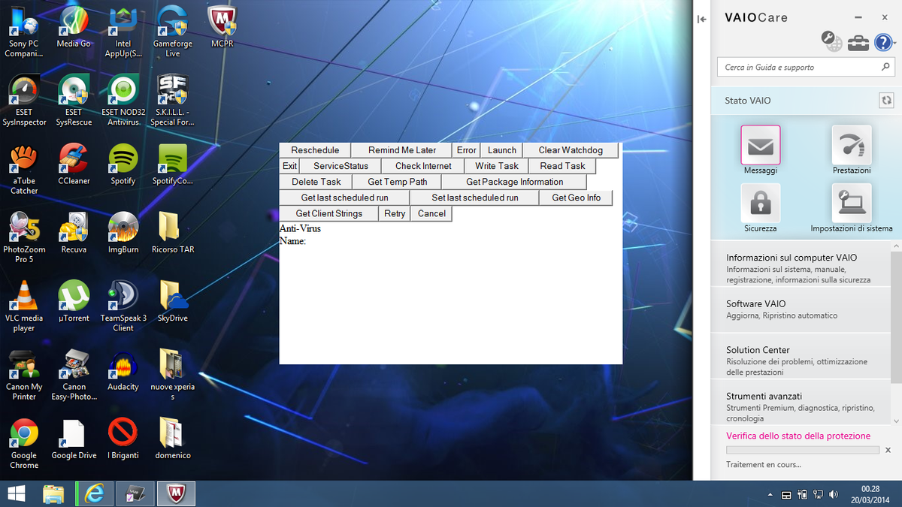Click the Error button in dialog
The width and height of the screenshot is (902, 507).
[x=466, y=150]
